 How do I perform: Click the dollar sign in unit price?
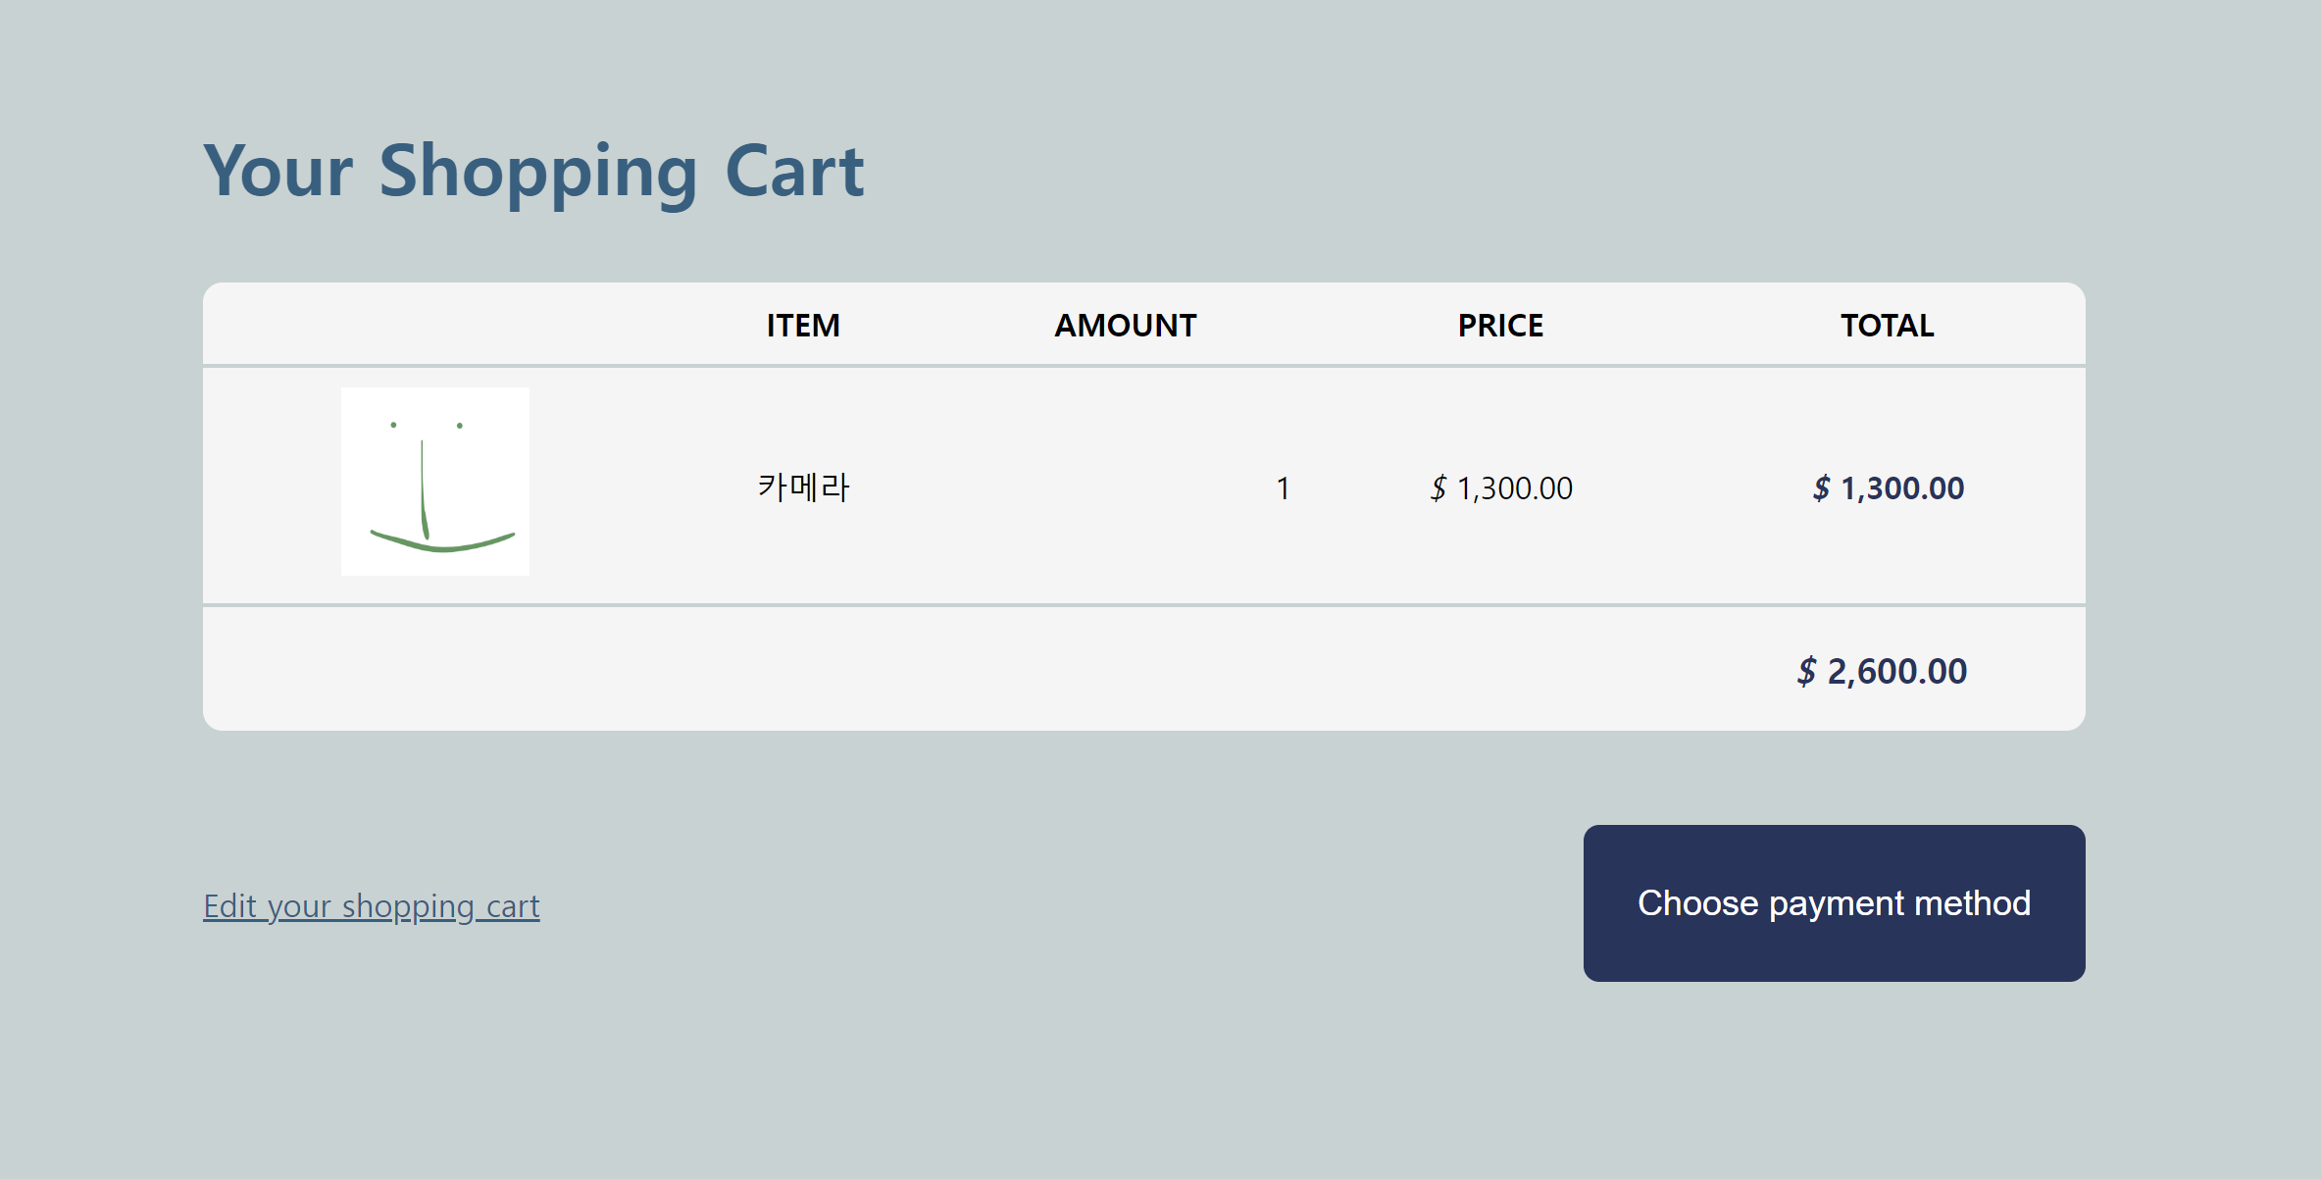1438,488
